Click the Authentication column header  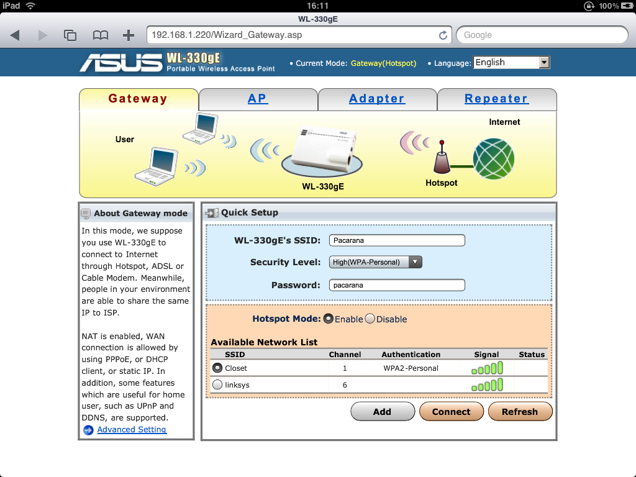click(411, 355)
